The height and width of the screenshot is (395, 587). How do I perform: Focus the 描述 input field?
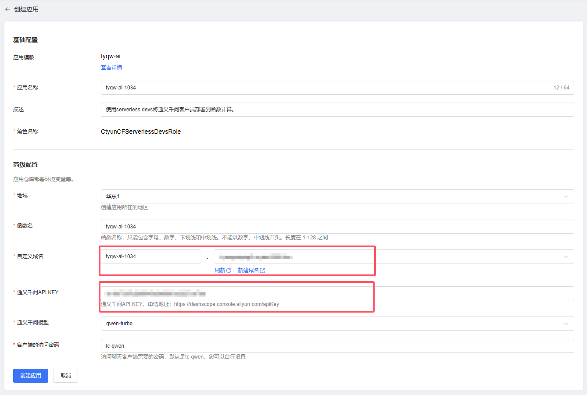[x=337, y=110]
